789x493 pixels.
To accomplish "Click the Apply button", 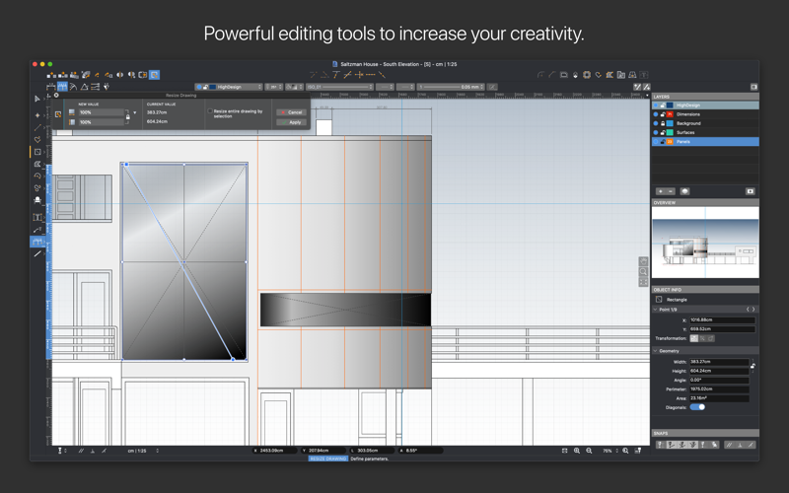I will click(x=291, y=122).
